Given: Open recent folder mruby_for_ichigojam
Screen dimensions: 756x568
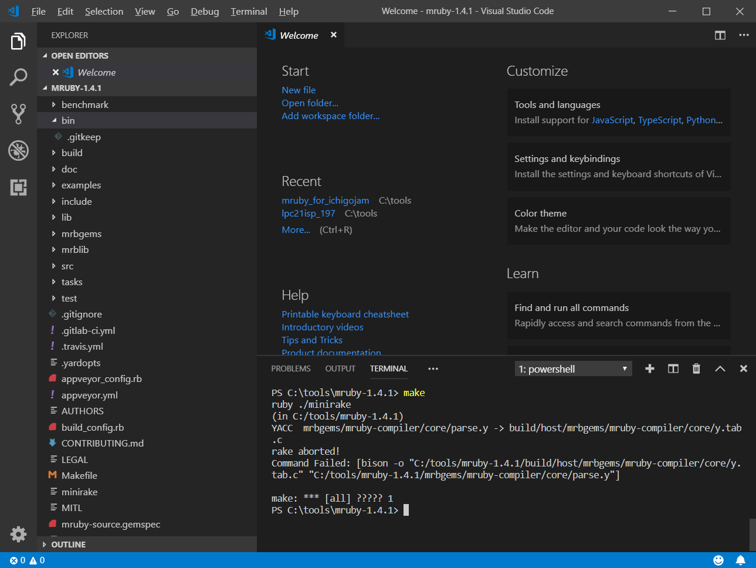Looking at the screenshot, I should click(326, 200).
